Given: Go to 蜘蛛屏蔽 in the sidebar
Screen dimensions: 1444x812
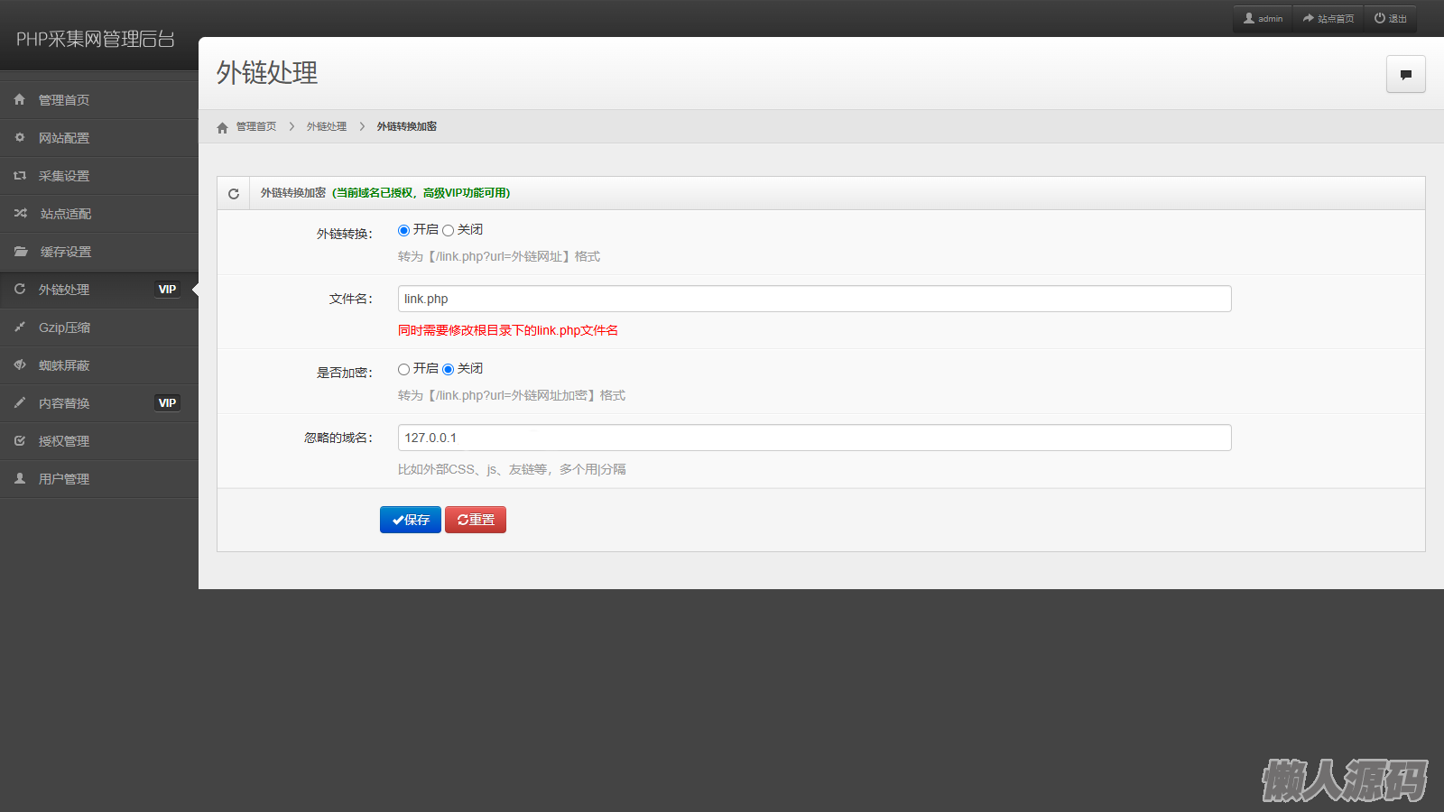Looking at the screenshot, I should tap(99, 365).
